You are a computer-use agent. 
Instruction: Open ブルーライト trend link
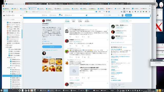[x=114, y=66]
